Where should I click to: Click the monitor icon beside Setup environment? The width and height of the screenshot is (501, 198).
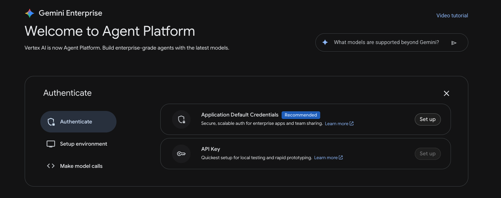(51, 144)
